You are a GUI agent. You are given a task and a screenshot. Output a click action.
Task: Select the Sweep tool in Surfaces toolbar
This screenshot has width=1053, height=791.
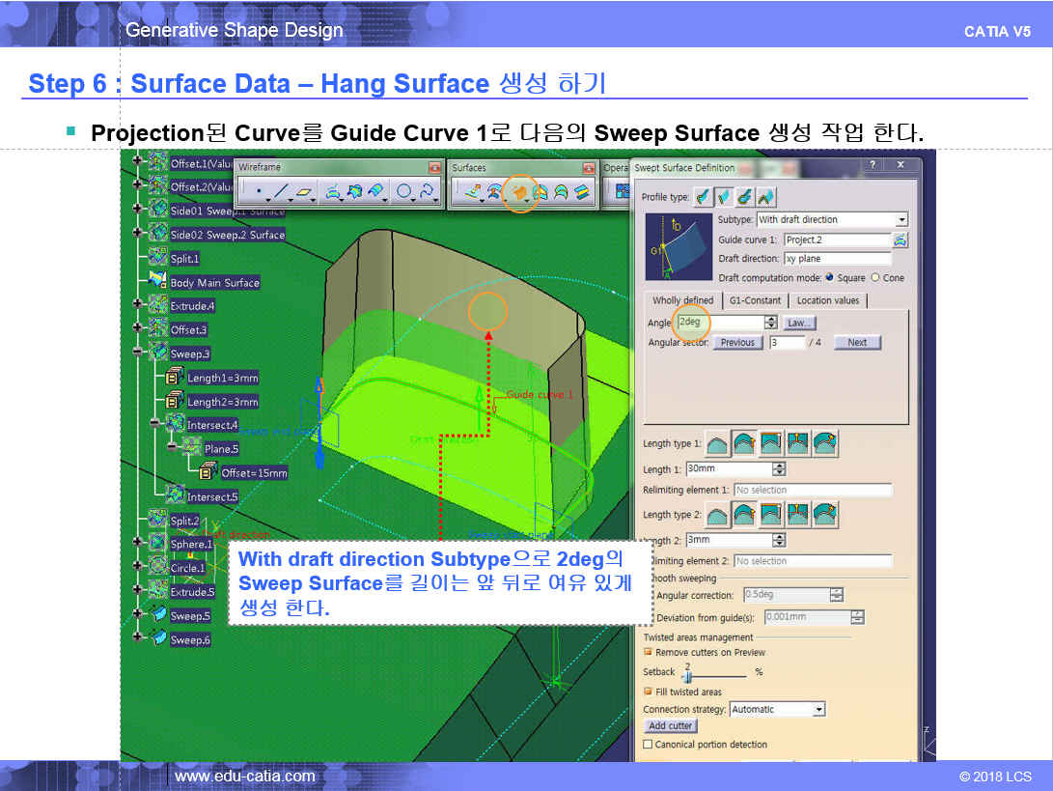[x=519, y=192]
